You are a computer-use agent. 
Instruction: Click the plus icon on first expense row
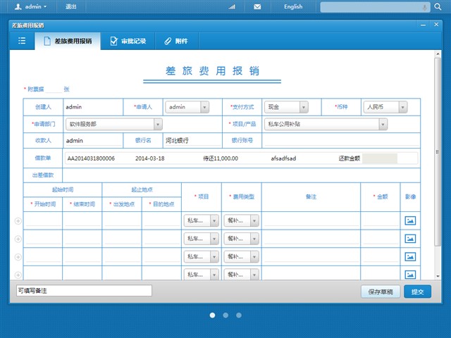click(x=18, y=220)
